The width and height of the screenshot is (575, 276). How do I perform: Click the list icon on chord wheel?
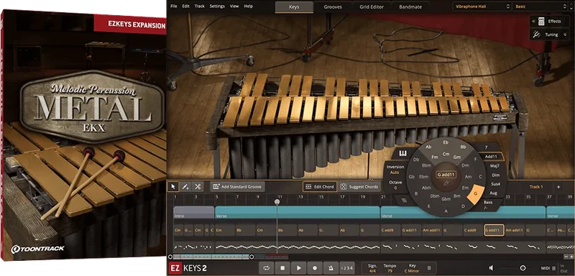[404, 200]
